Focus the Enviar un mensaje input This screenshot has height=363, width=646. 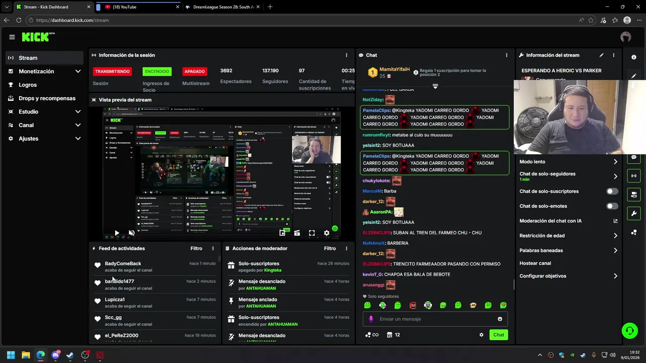(435, 319)
